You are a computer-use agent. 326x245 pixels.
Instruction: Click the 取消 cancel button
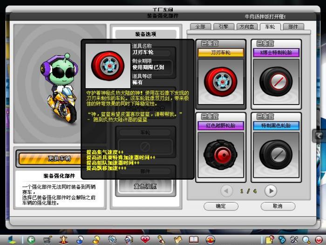278,206
